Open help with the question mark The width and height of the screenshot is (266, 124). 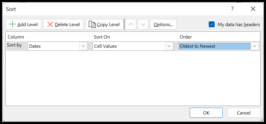(x=232, y=9)
